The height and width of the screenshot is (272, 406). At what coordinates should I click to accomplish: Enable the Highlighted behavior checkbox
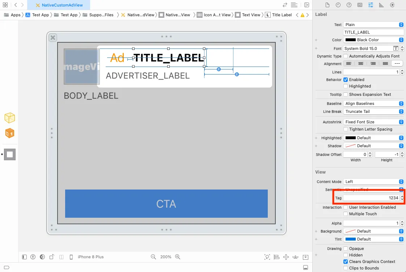click(346, 86)
